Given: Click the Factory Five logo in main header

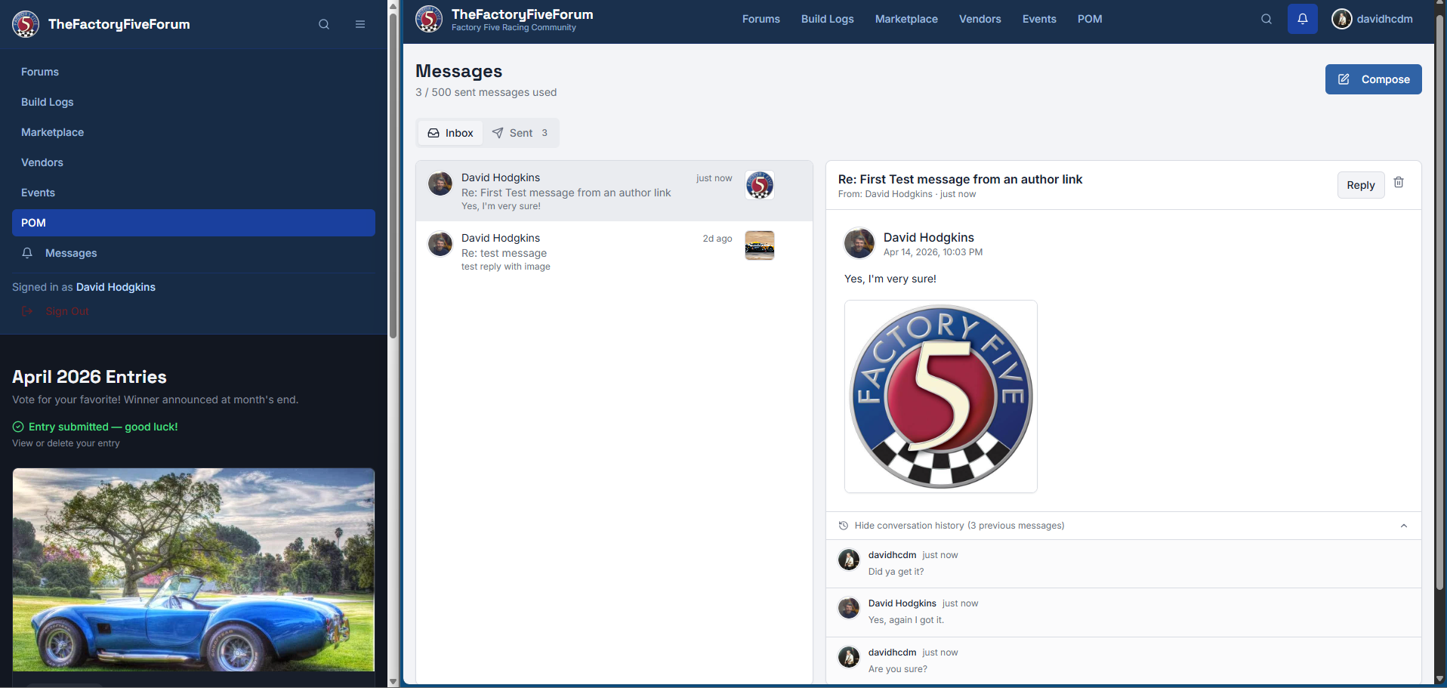Looking at the screenshot, I should point(429,19).
